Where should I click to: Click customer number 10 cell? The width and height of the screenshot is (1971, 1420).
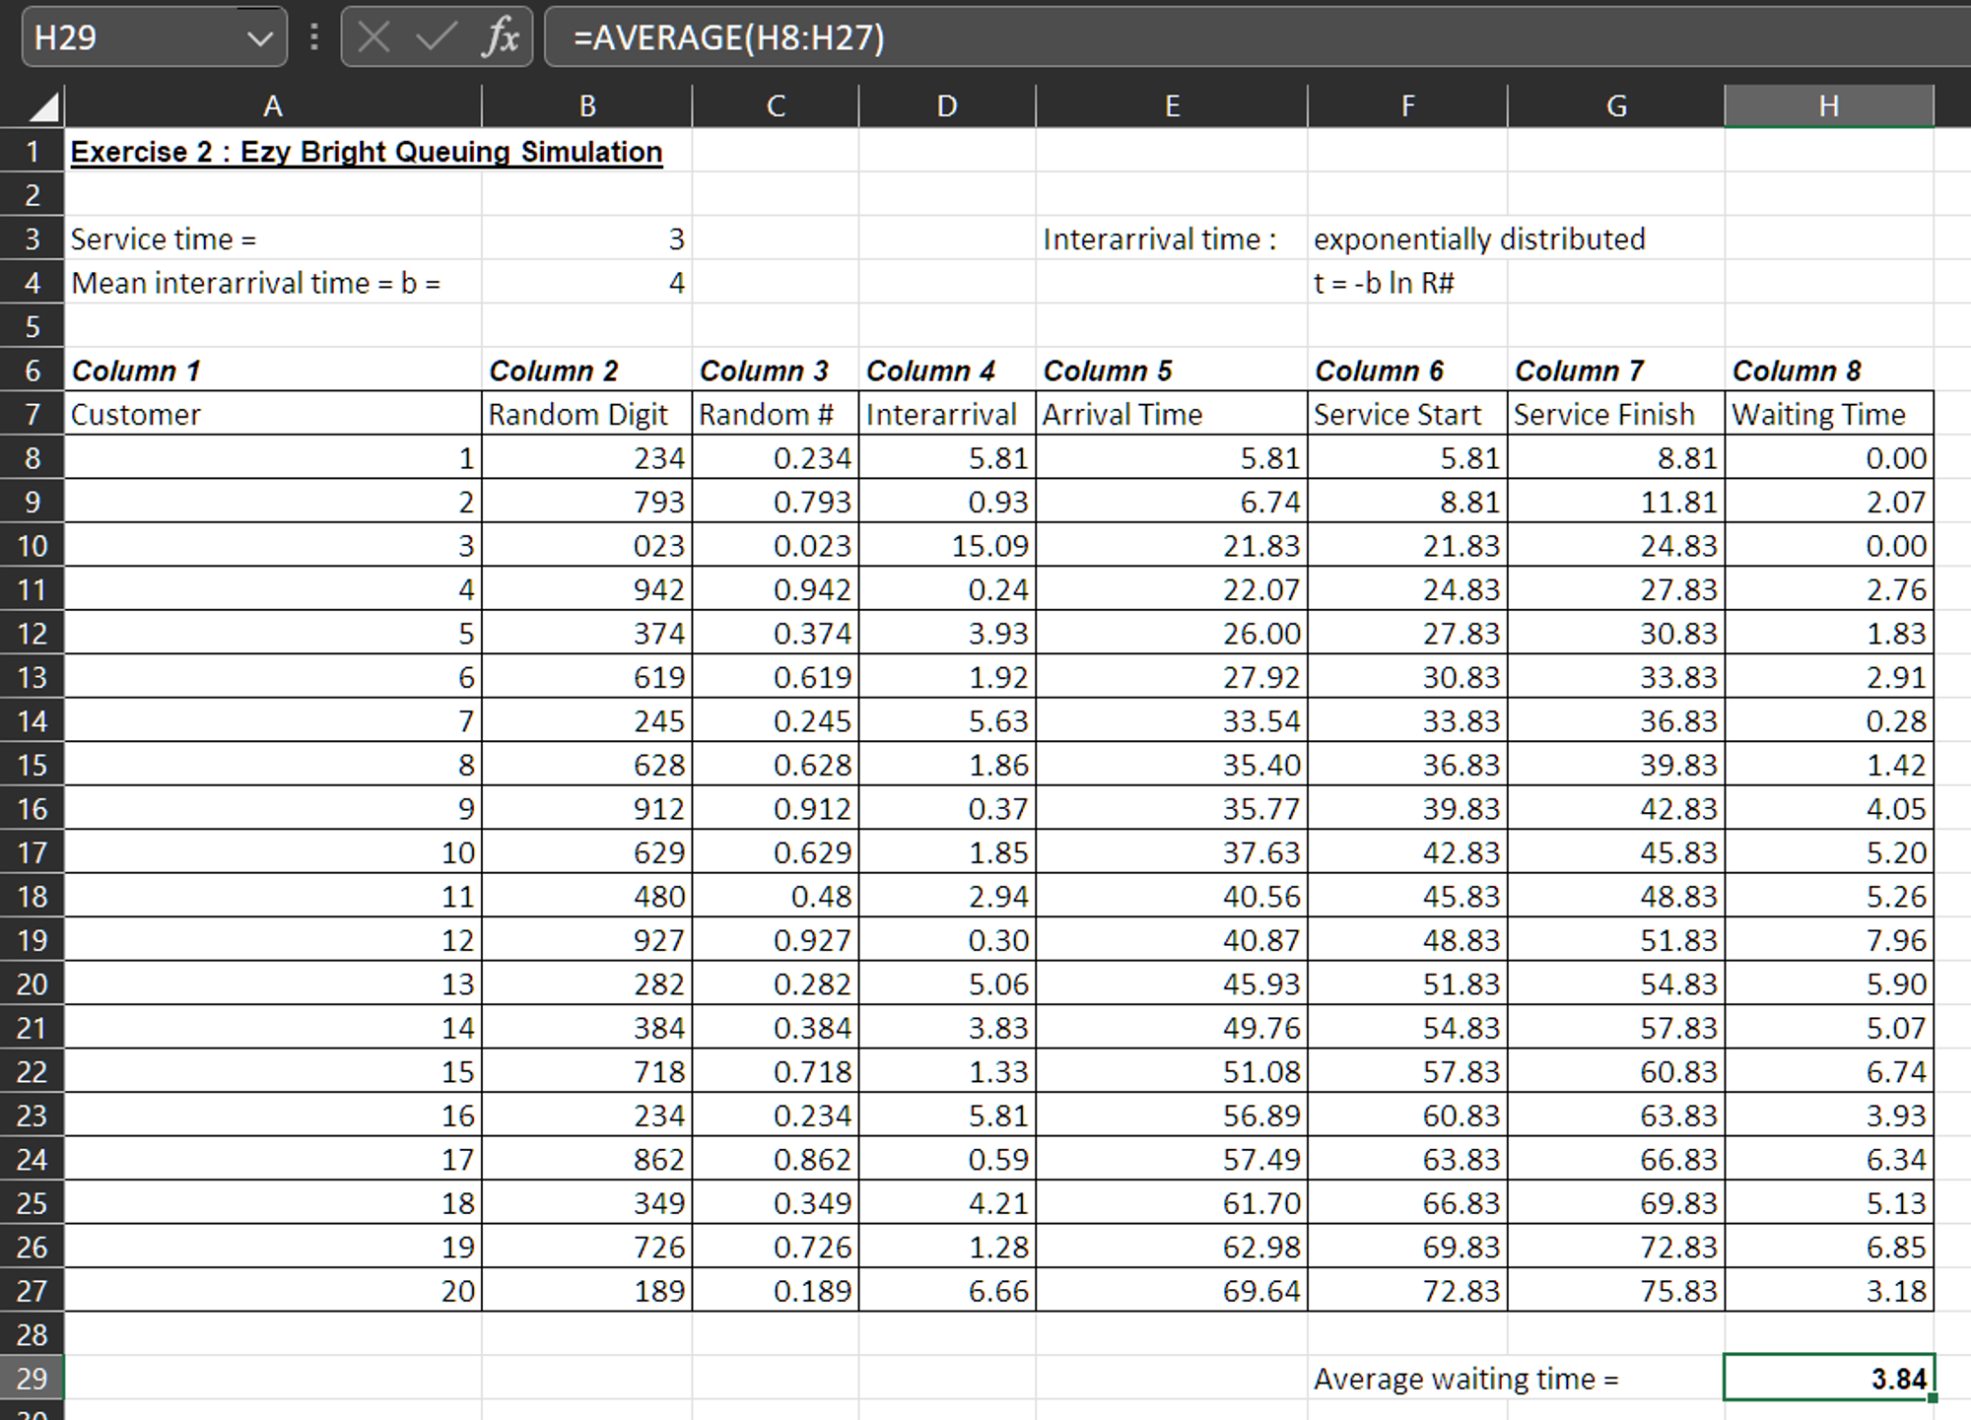coord(273,852)
